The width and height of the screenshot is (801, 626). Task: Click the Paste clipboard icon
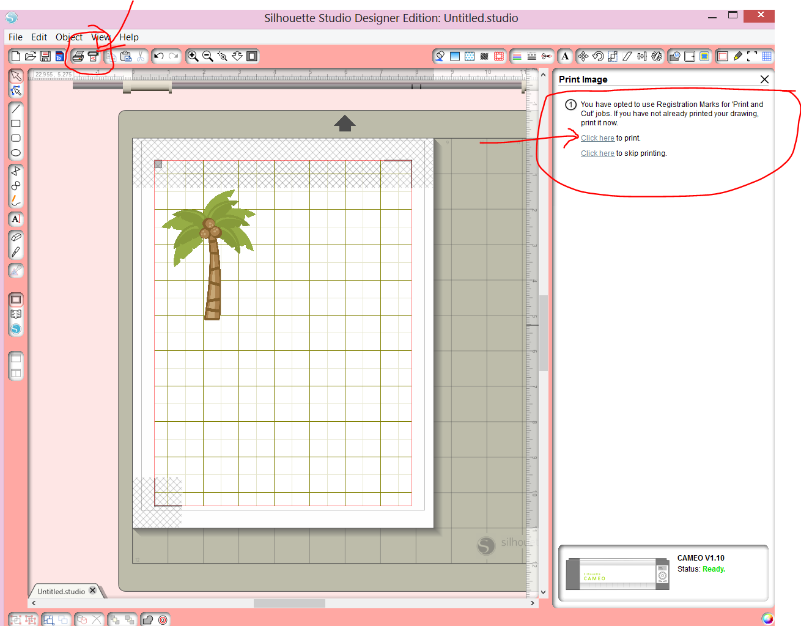[126, 56]
